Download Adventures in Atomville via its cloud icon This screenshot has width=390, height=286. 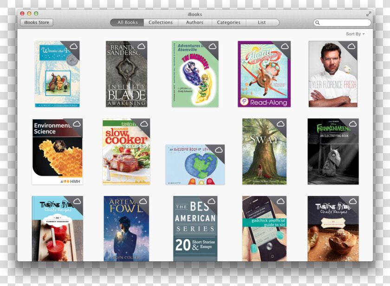(x=213, y=46)
